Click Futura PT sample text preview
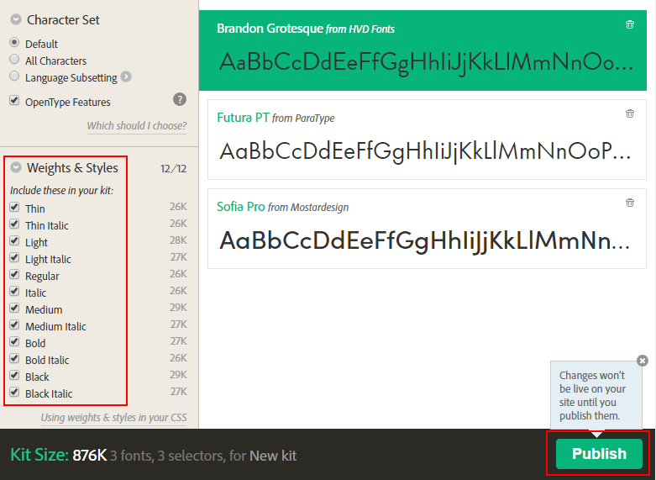 coord(425,151)
